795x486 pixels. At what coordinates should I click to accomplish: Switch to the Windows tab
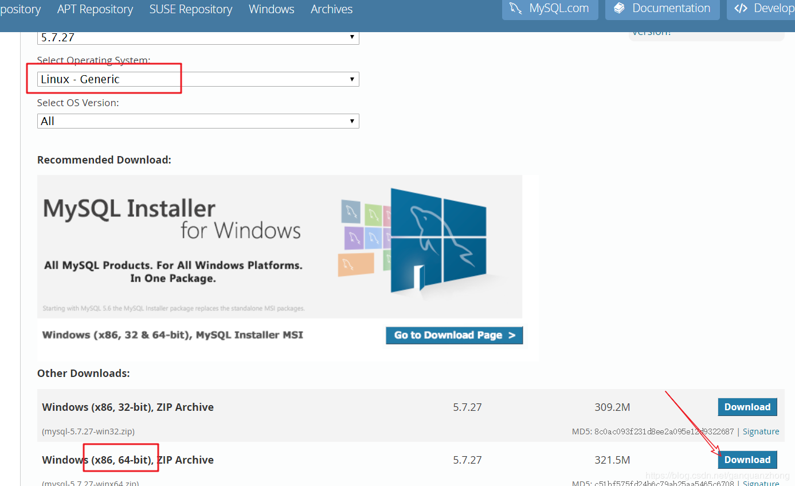pyautogui.click(x=272, y=9)
